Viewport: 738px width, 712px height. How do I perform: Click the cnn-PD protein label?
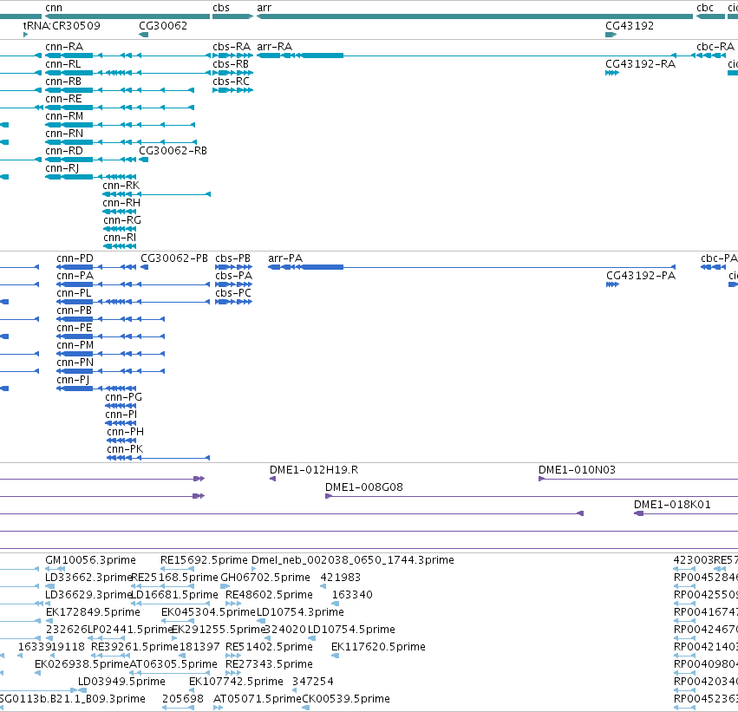(x=75, y=258)
